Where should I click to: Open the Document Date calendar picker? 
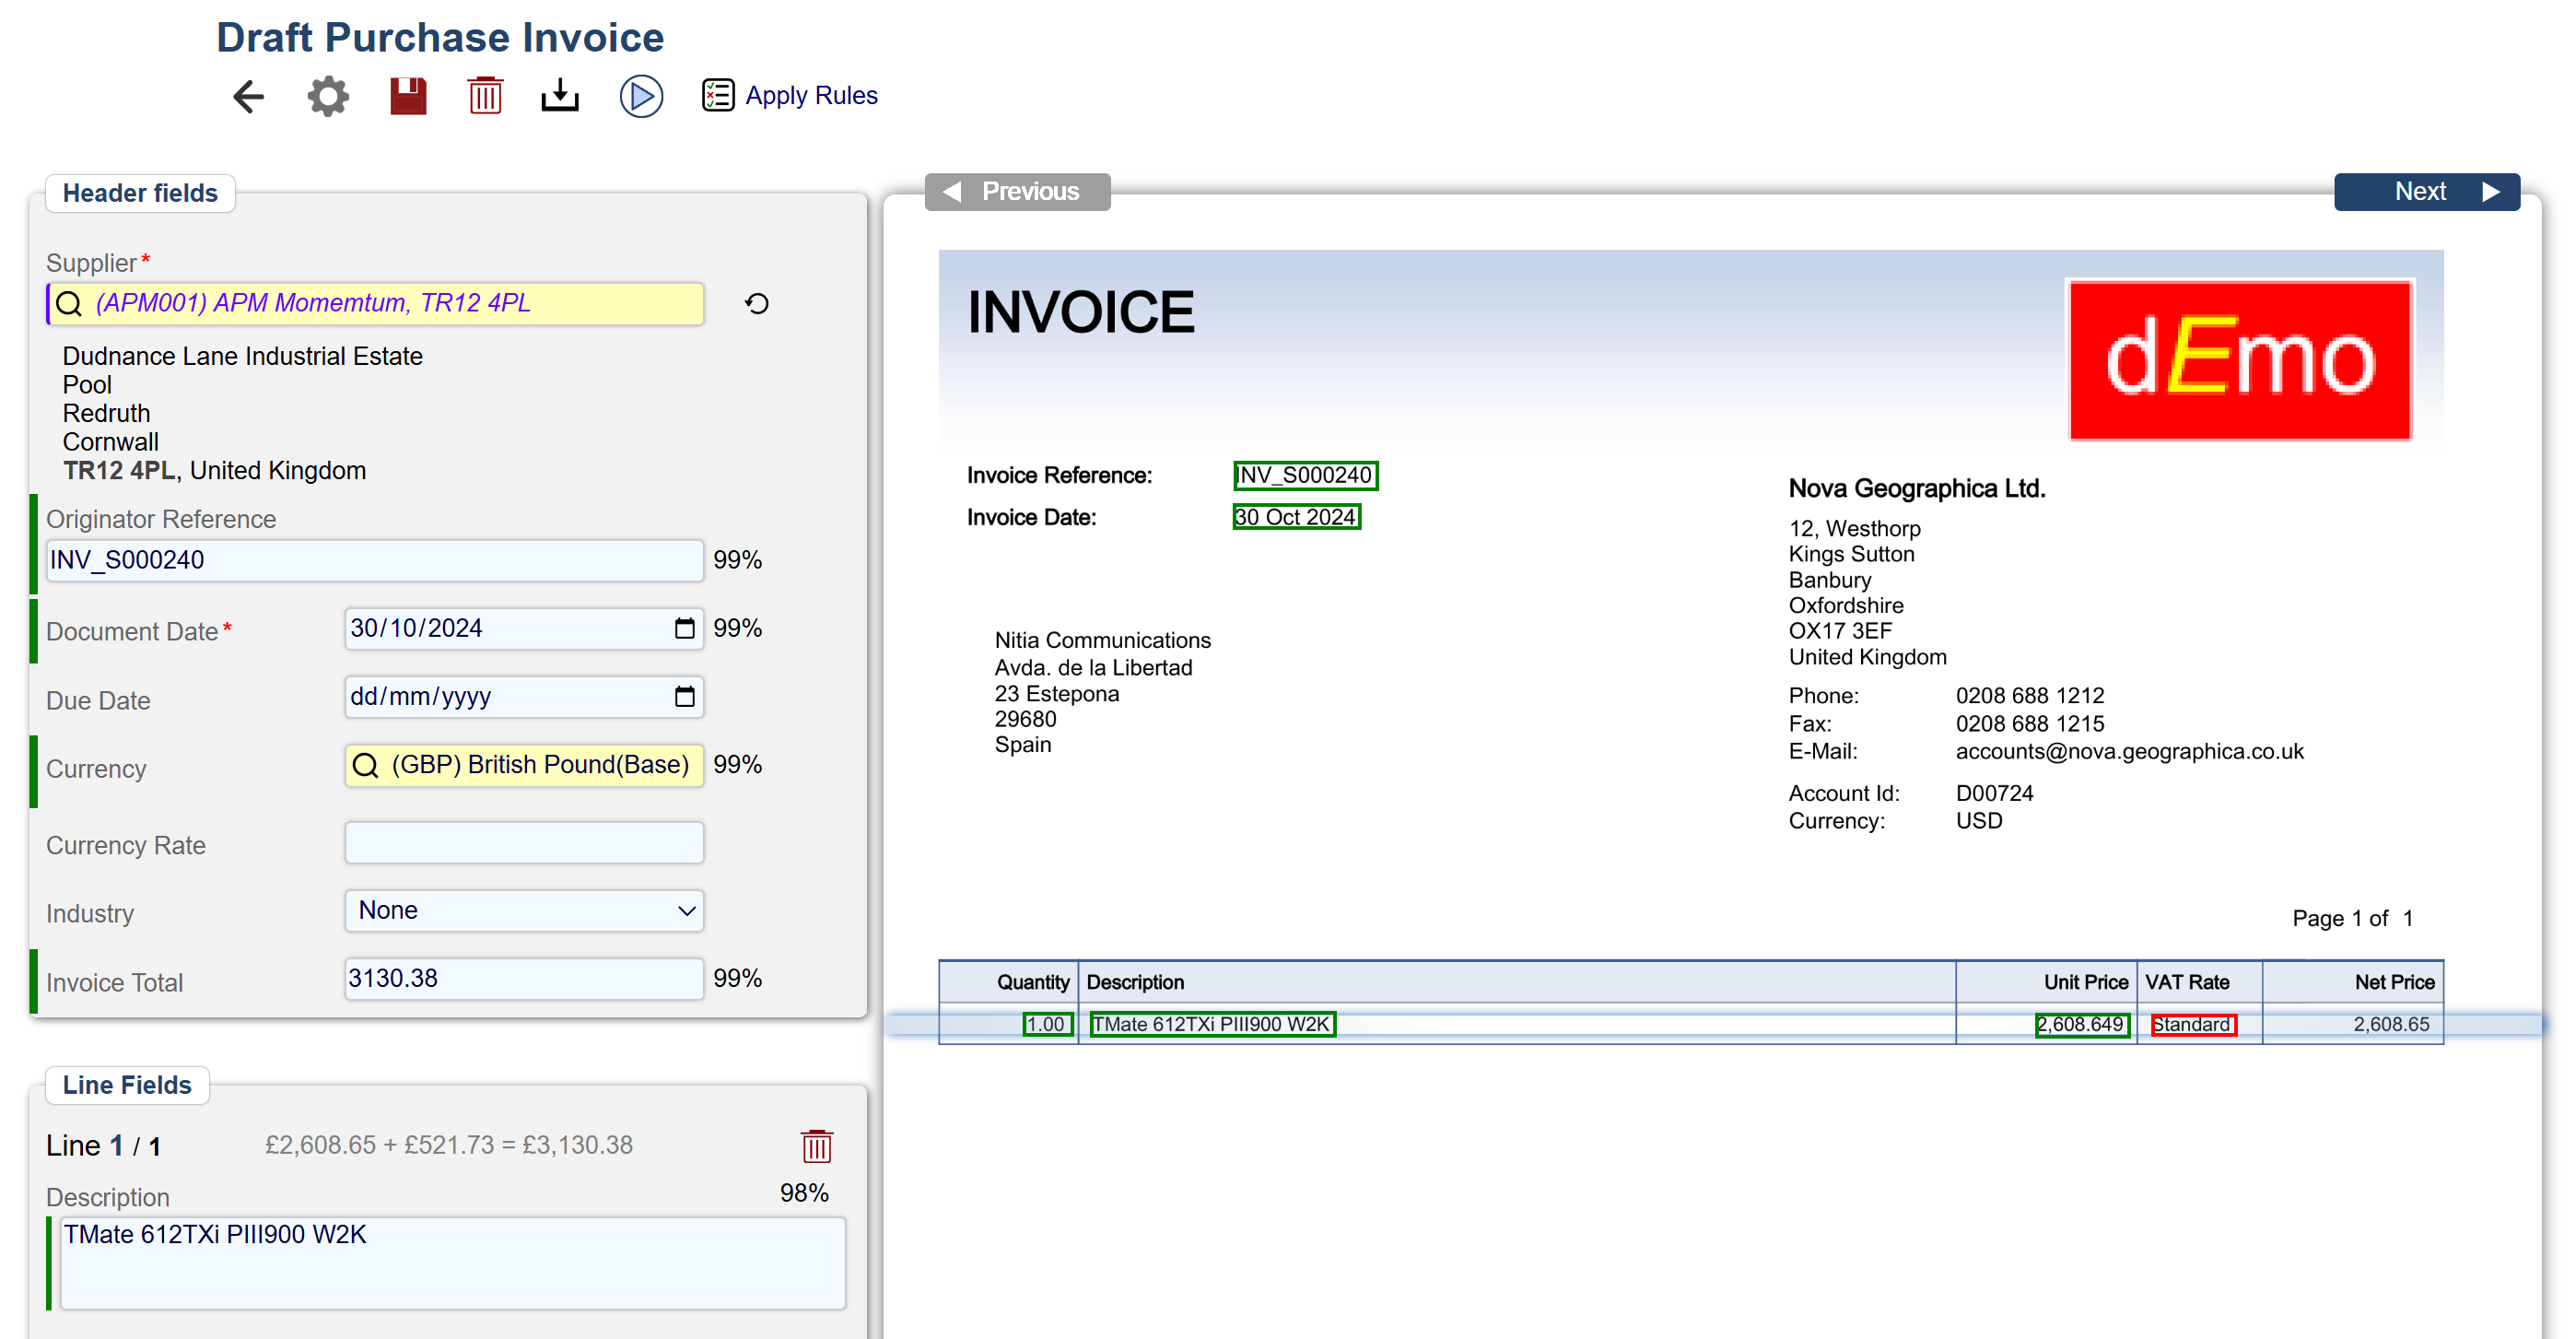click(684, 628)
